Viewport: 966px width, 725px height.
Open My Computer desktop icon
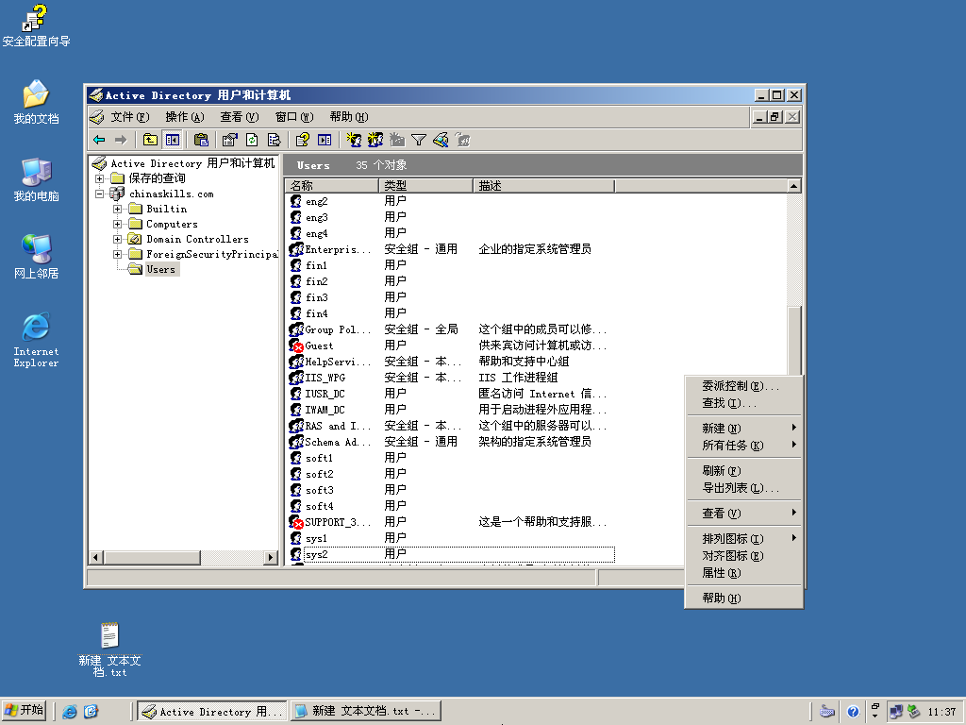coord(36,180)
